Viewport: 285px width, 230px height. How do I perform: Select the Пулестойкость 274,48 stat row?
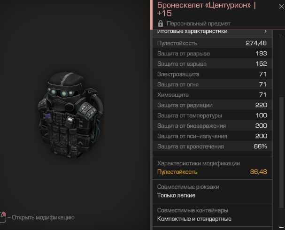tap(212, 43)
